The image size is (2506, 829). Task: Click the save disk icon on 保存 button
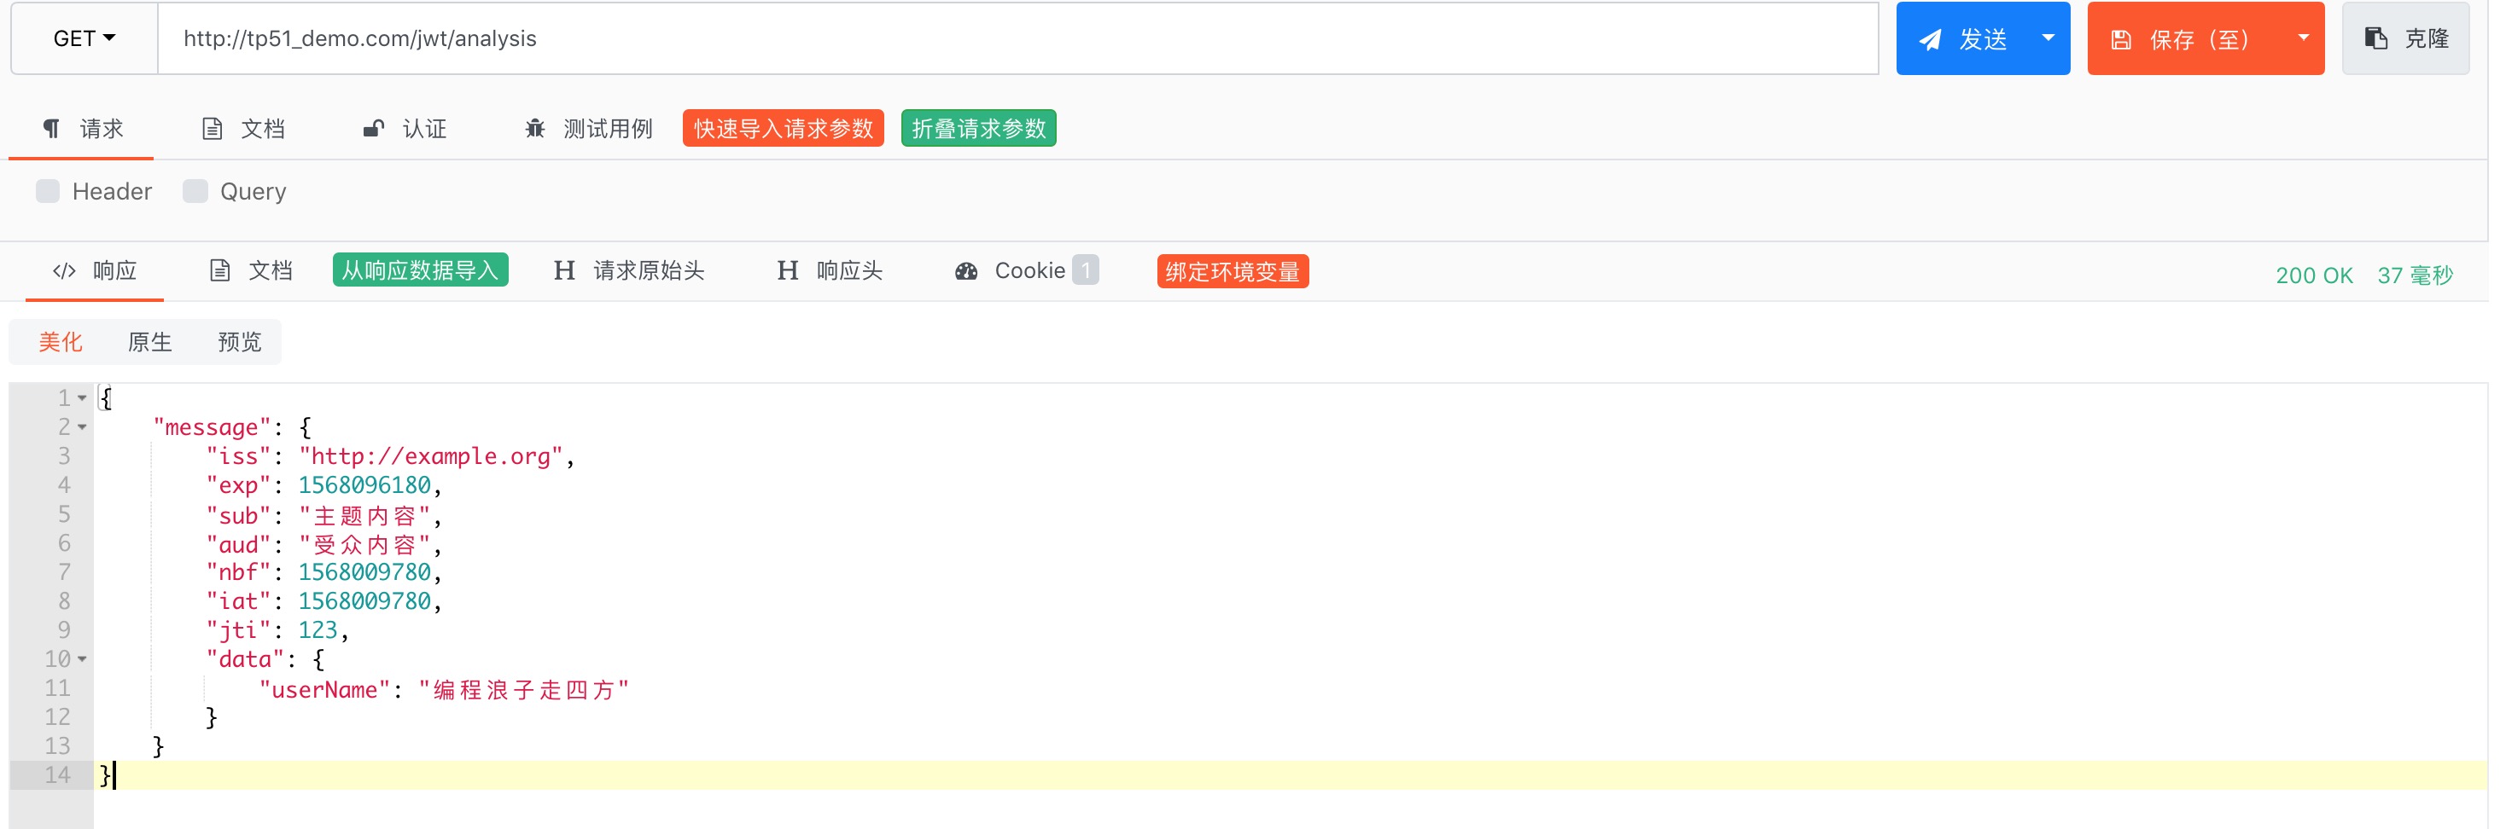(2121, 39)
